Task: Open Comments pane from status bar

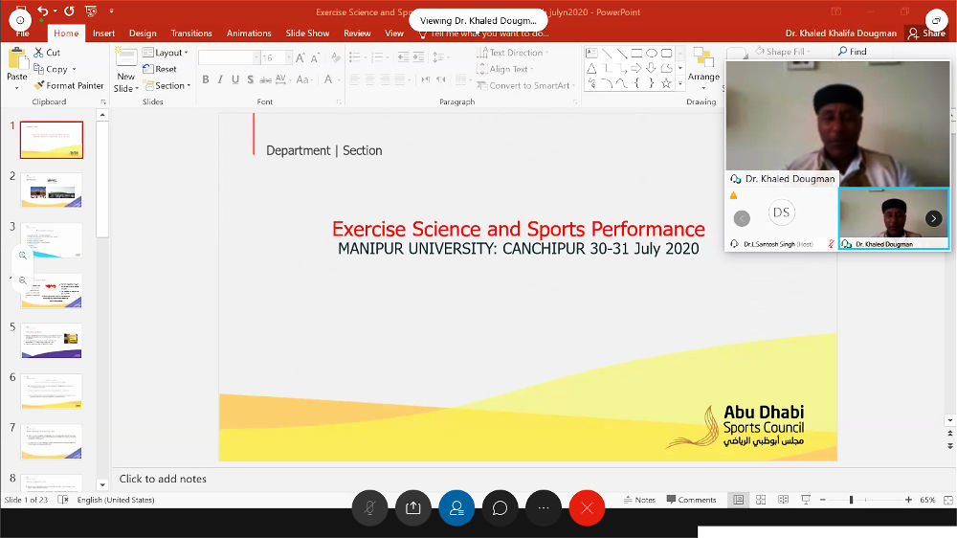Action: [692, 500]
